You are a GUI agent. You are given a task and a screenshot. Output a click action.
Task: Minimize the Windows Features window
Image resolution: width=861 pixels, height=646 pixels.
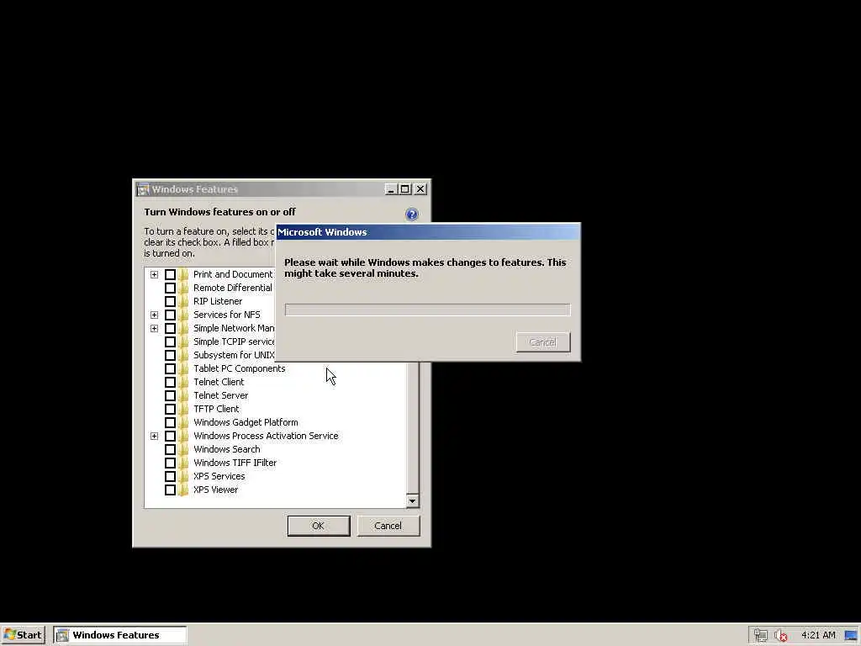point(391,189)
